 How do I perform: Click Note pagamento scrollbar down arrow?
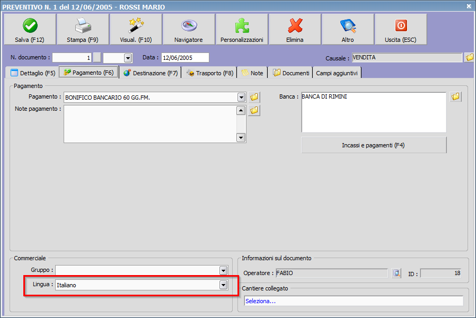pos(241,138)
